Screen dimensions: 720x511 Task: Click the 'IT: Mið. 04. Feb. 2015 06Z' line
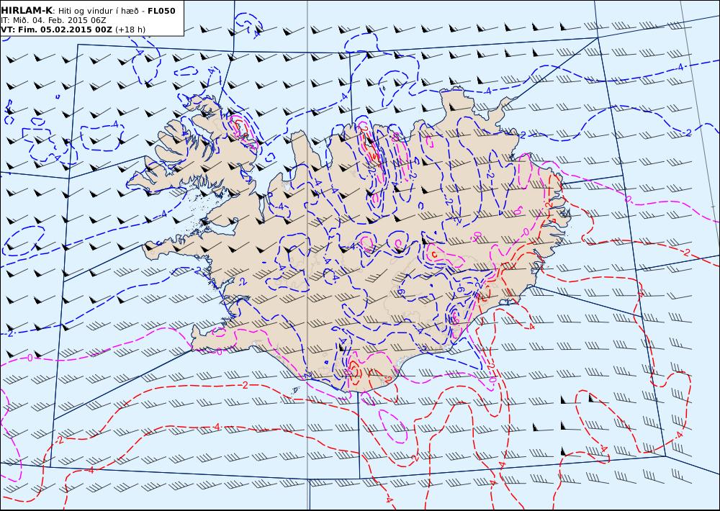[53, 20]
